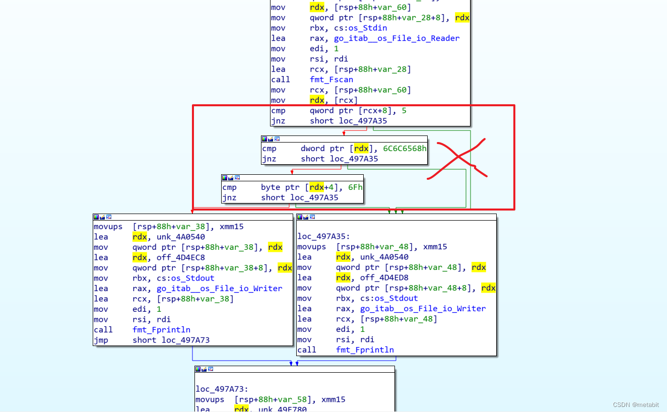Click set node color icon on cmp dword node
This screenshot has height=412, width=667.
(x=264, y=139)
